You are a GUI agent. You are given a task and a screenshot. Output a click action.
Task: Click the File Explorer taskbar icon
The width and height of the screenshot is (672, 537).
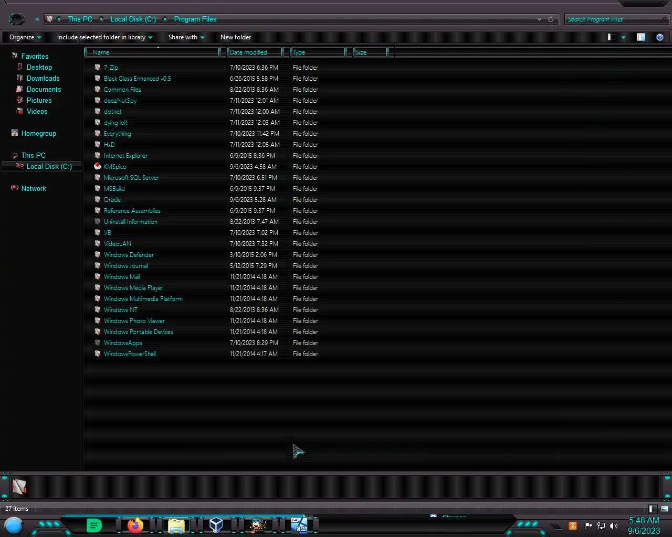(176, 525)
